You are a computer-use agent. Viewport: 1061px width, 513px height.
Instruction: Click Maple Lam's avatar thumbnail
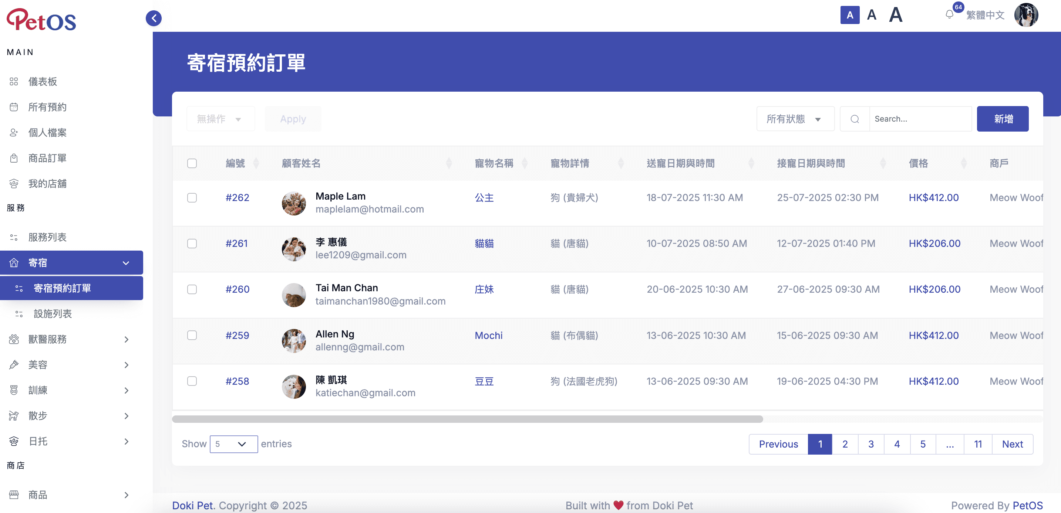[x=294, y=203]
